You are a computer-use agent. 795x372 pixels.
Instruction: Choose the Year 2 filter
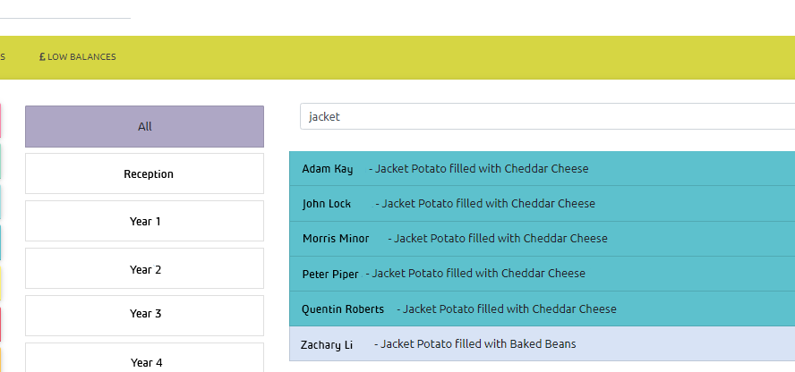[144, 268]
